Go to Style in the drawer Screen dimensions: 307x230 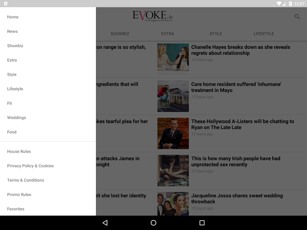pos(48,74)
